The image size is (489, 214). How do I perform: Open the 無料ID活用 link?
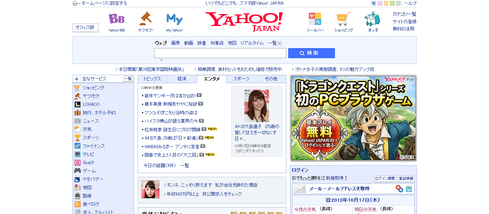[403, 29]
